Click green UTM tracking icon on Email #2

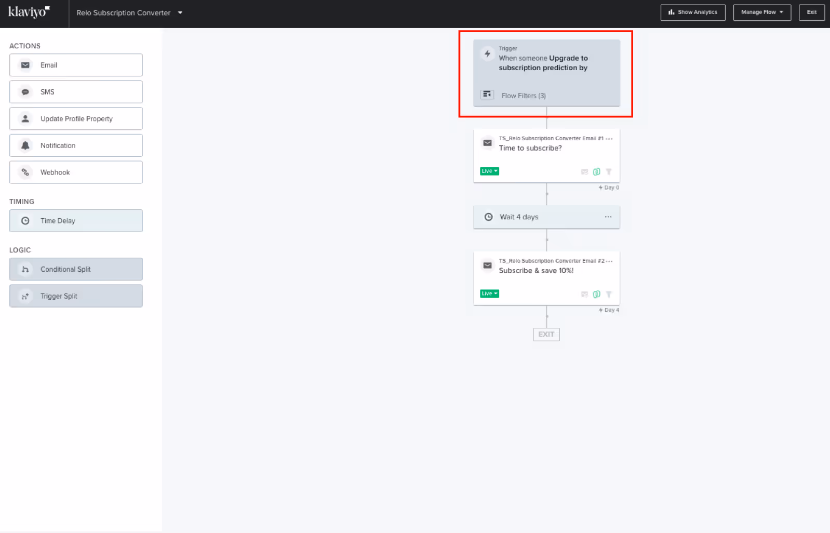pyautogui.click(x=596, y=295)
